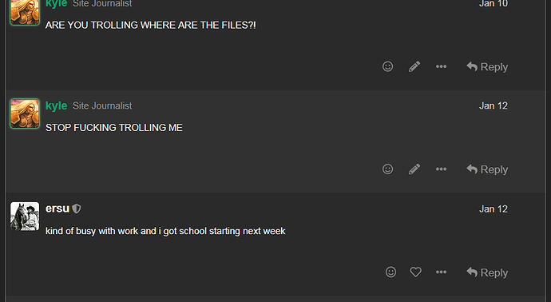Image resolution: width=551 pixels, height=302 pixels.
Task: Add emoji reaction to the files post
Action: (387, 66)
